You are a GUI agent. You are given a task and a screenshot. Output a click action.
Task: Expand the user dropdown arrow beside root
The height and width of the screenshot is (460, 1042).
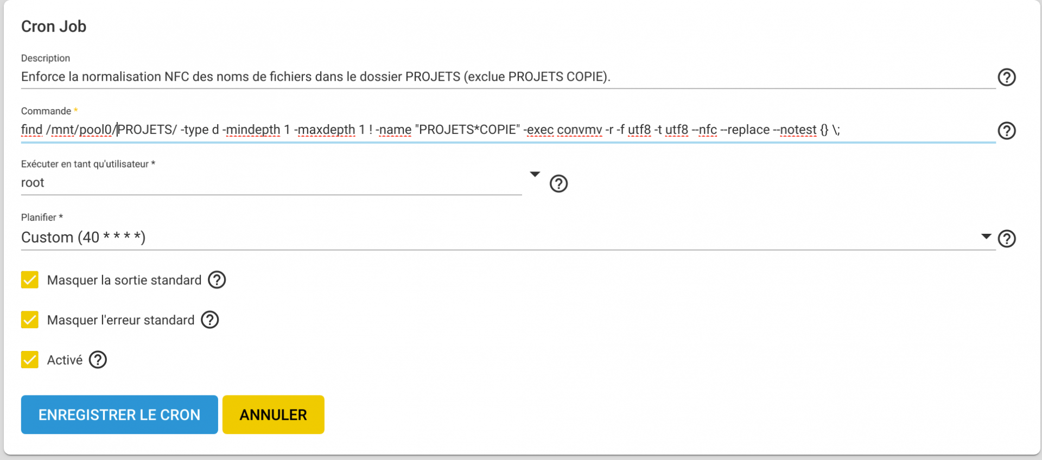[x=535, y=174]
